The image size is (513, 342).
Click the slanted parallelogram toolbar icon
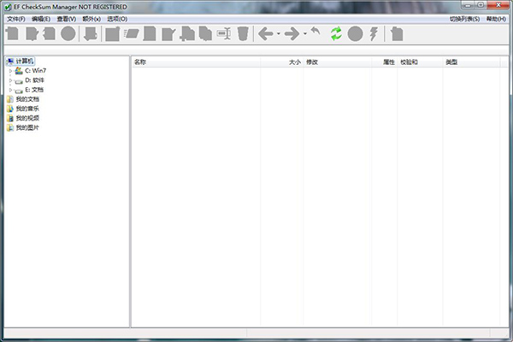pos(132,33)
